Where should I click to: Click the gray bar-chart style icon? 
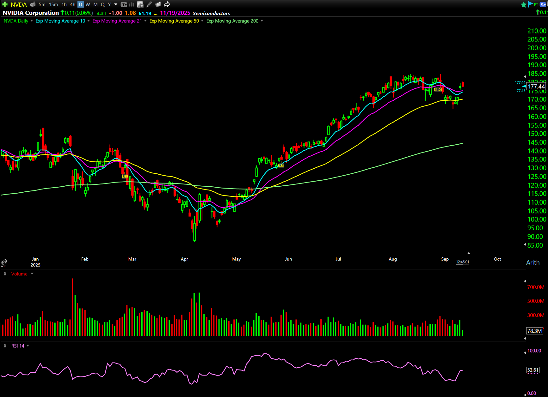pos(132,4)
